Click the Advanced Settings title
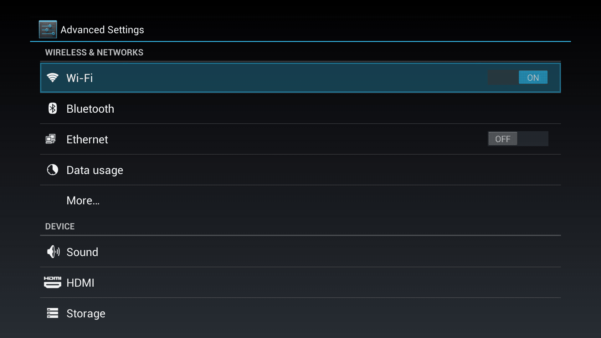Screen dimensions: 601x338 click(x=102, y=30)
